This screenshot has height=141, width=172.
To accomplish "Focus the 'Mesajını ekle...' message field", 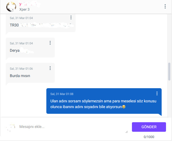I will coord(74,127).
